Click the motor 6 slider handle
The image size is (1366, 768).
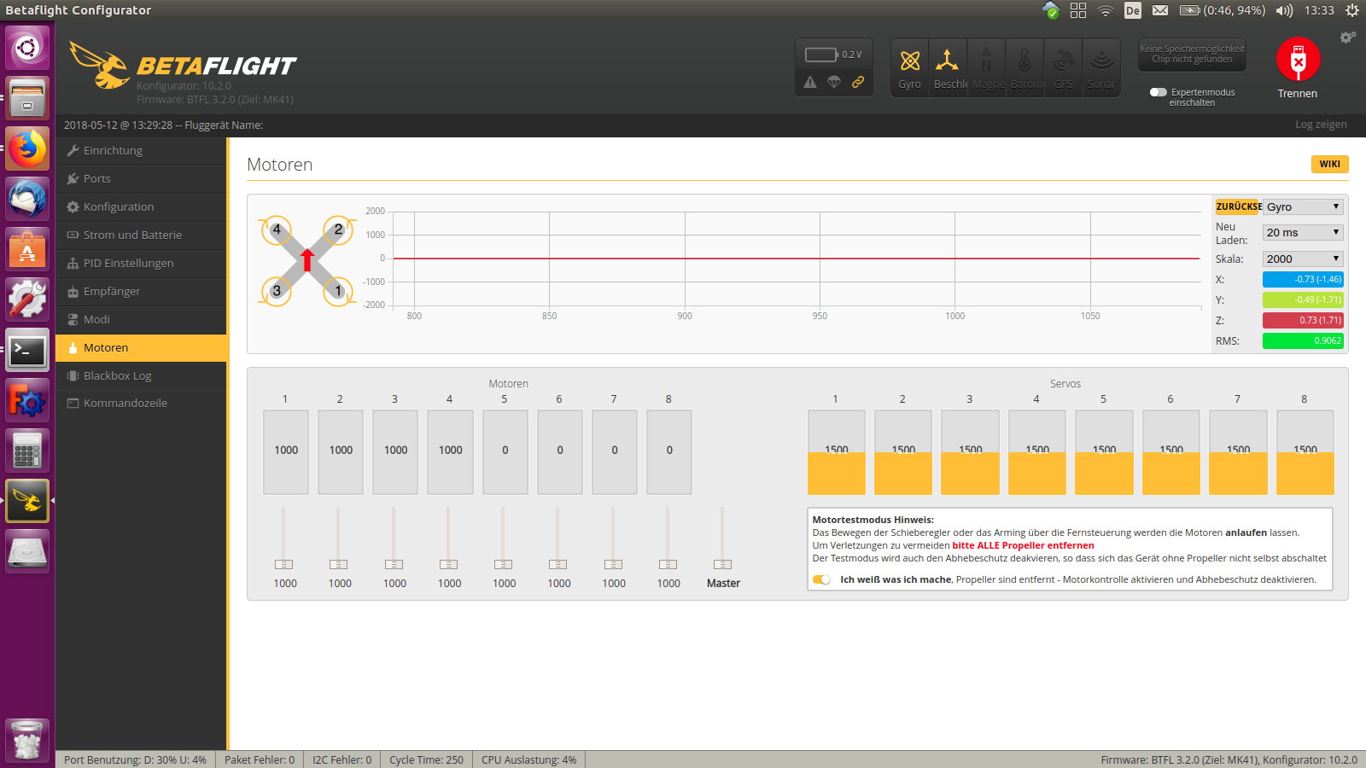557,564
